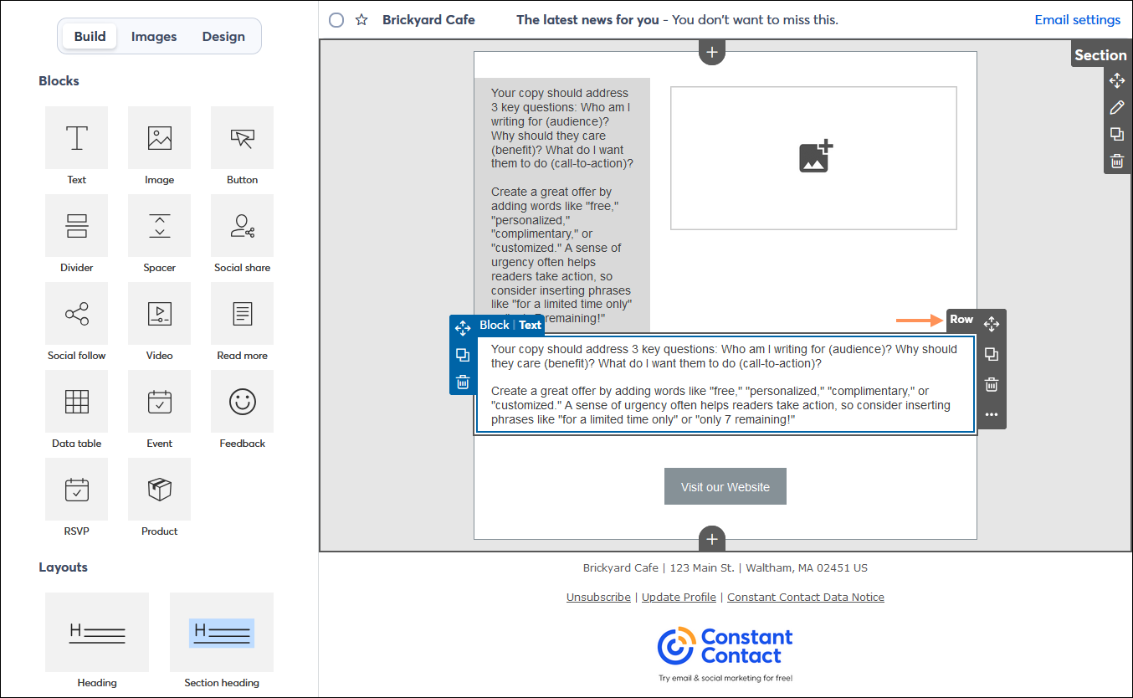Click the Visit our Website button
The height and width of the screenshot is (698, 1133).
pos(725,486)
